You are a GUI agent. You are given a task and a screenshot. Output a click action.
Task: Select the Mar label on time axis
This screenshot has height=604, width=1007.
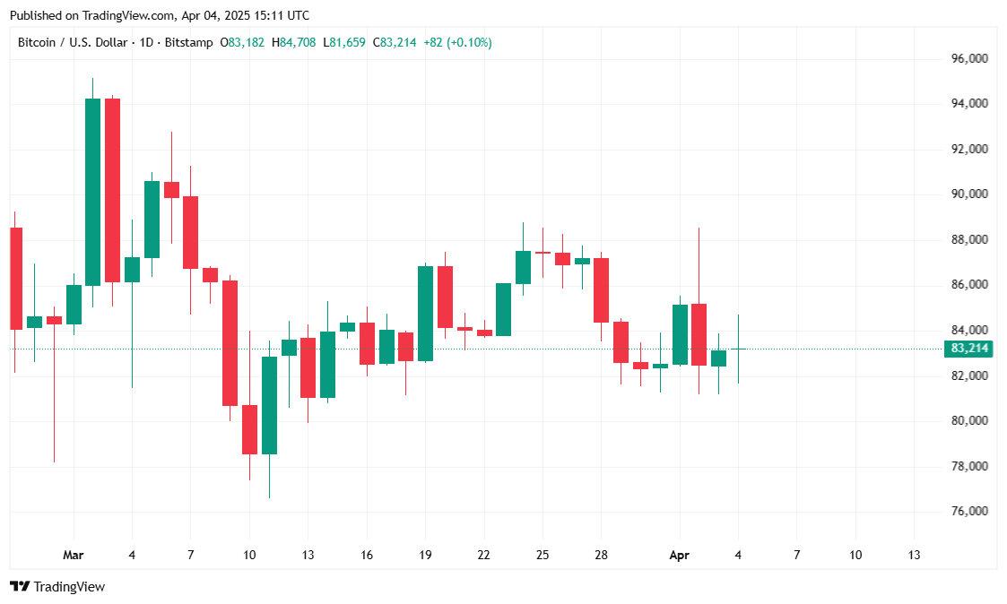pyautogui.click(x=73, y=556)
